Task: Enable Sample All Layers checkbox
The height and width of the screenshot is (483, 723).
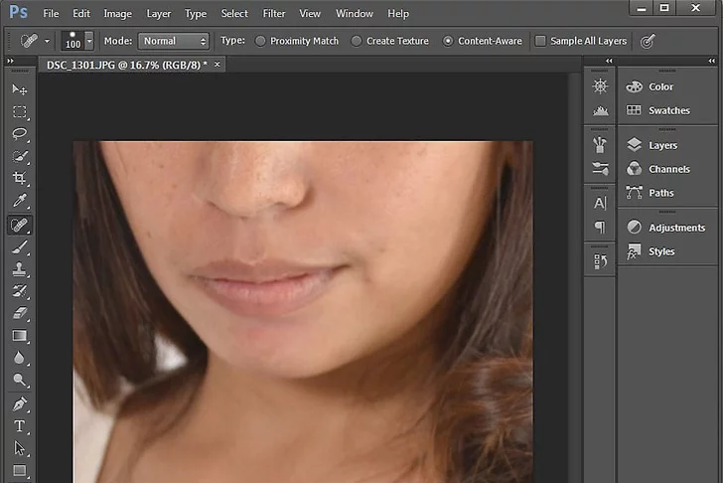Action: click(x=540, y=42)
